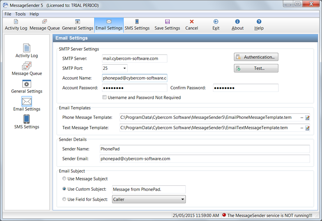Tick Username and Password Not Required
322x221 pixels.
tap(104, 98)
